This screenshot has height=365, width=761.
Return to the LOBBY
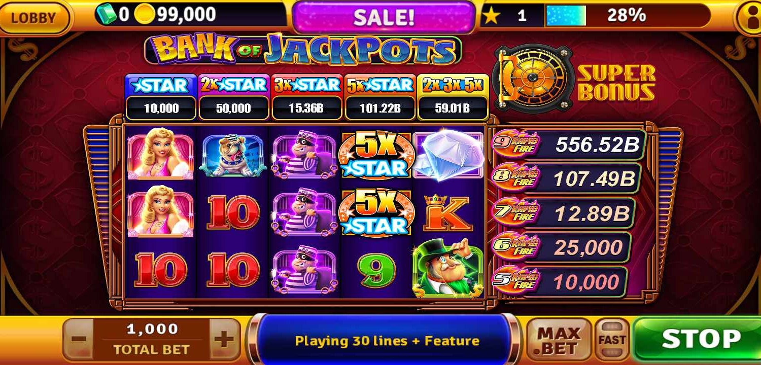(34, 17)
